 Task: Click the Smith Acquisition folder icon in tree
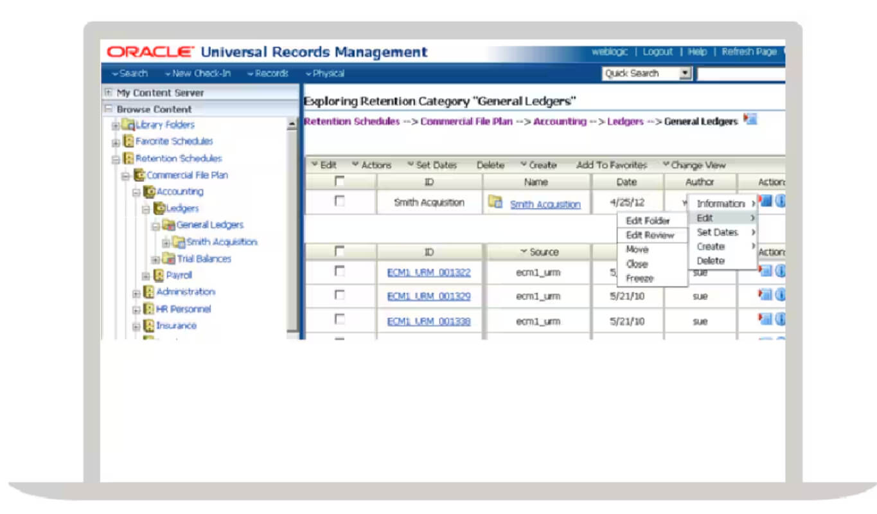pyautogui.click(x=179, y=242)
